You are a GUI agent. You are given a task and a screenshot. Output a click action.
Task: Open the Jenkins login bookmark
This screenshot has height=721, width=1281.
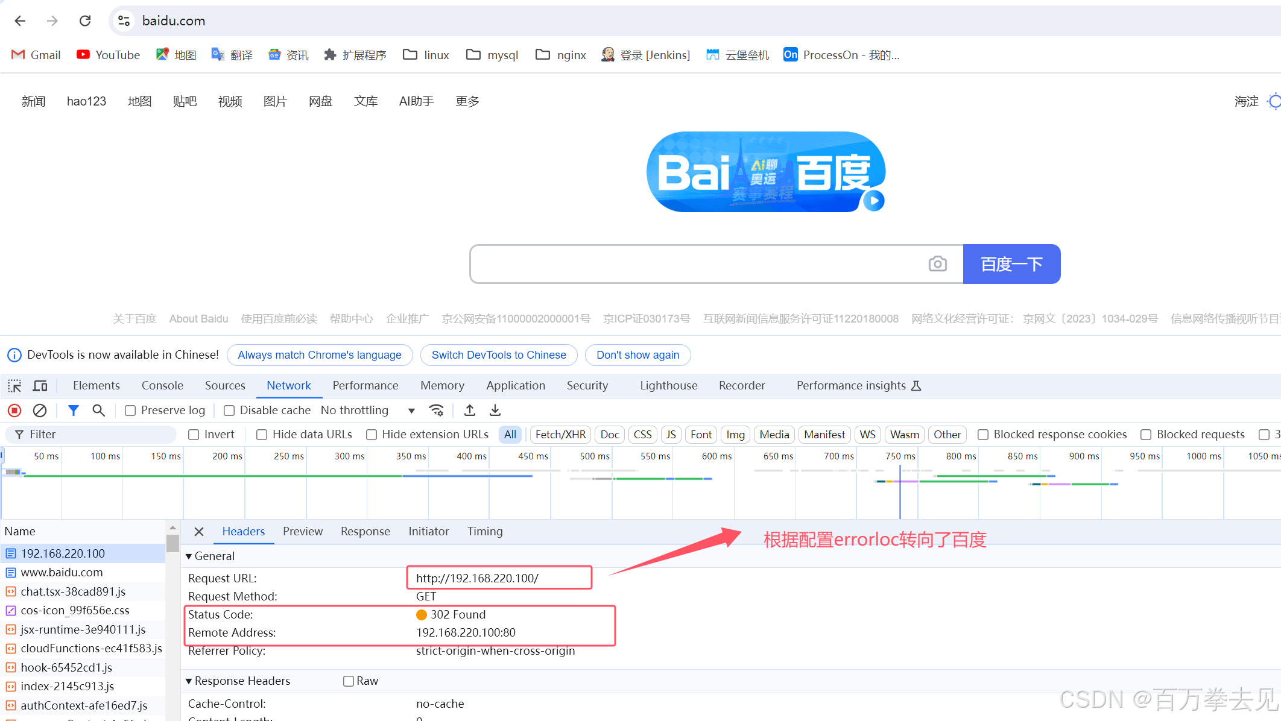pyautogui.click(x=646, y=55)
